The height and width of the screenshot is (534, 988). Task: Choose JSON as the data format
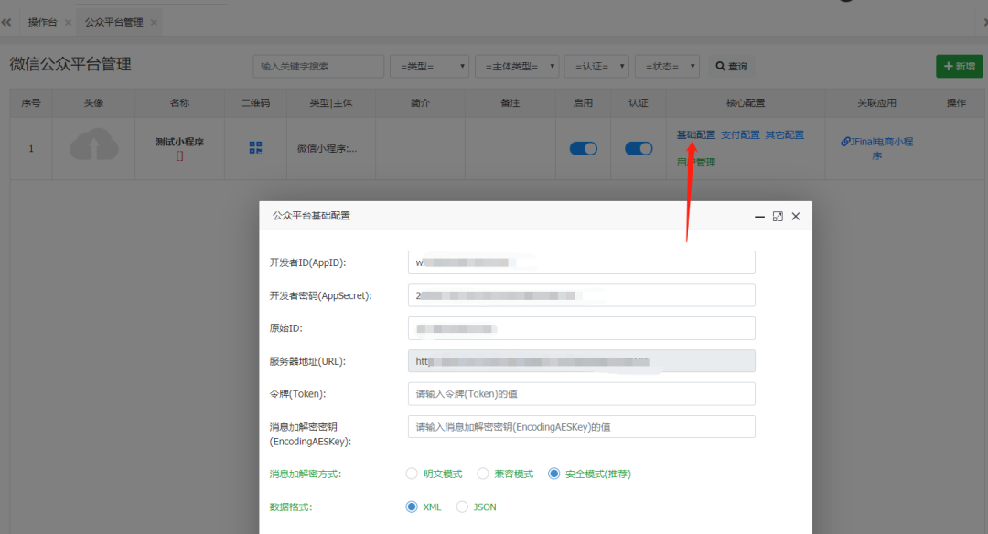tap(462, 507)
